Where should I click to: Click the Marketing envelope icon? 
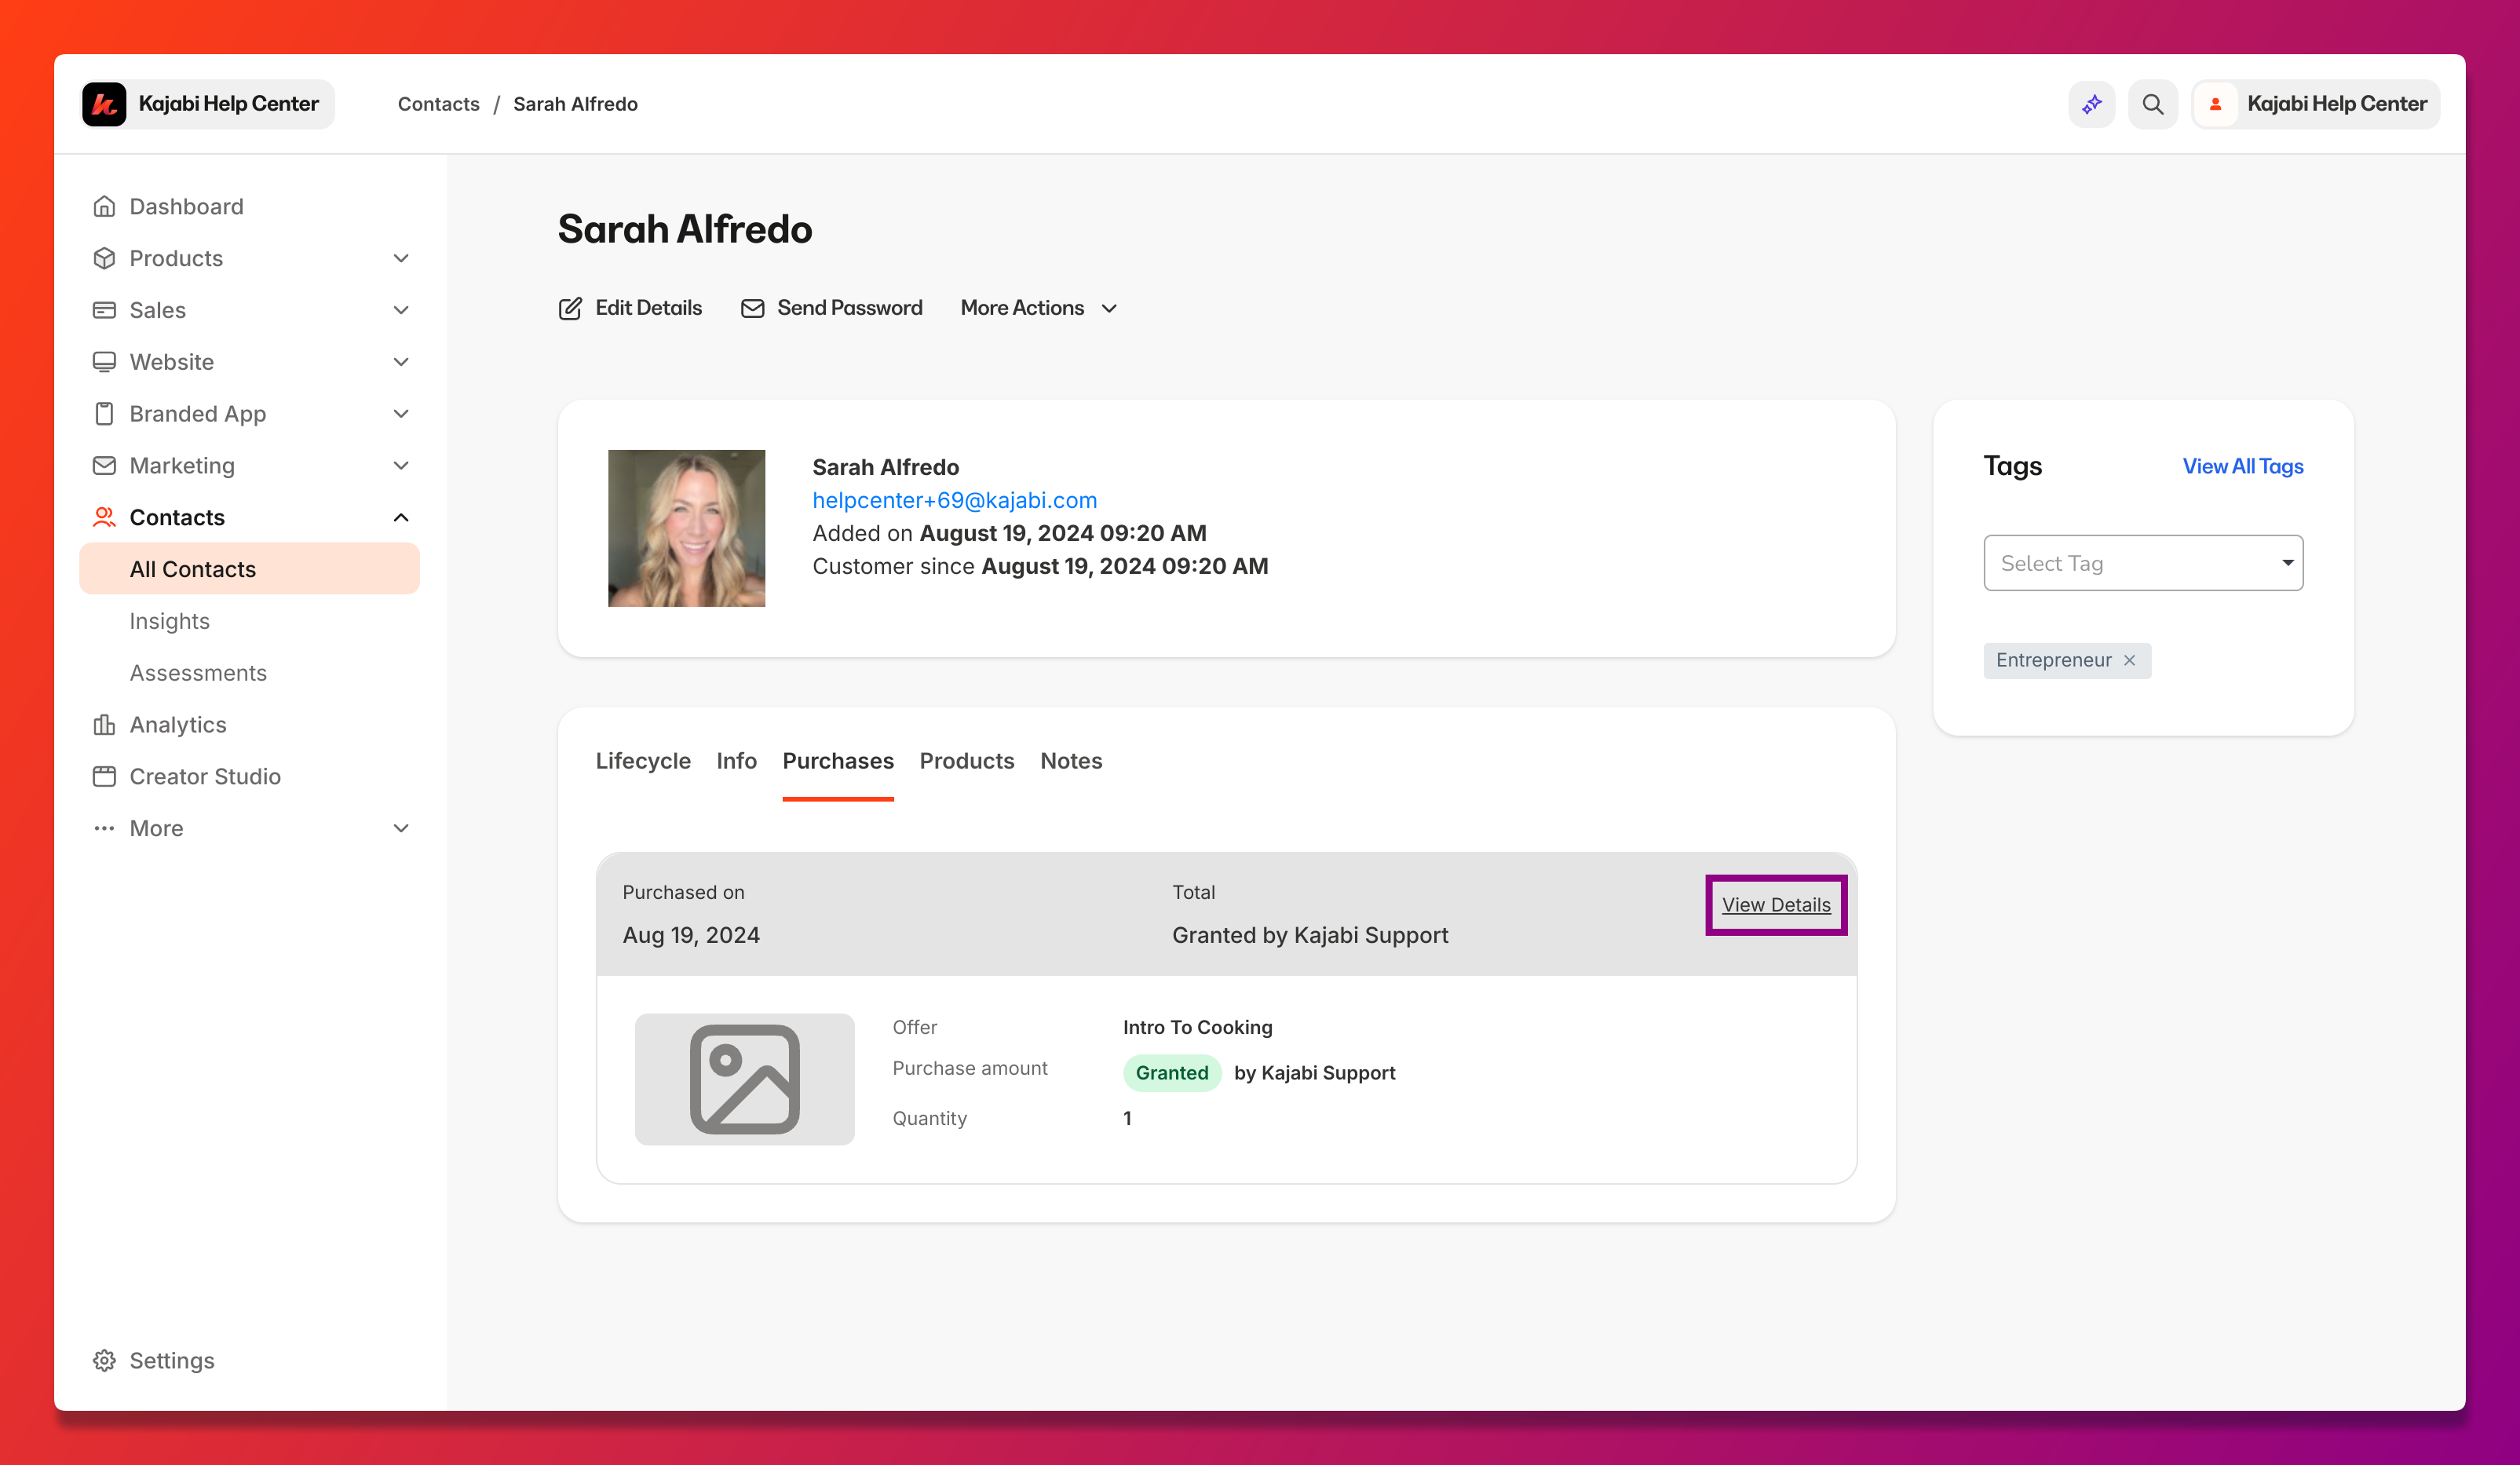coord(104,465)
